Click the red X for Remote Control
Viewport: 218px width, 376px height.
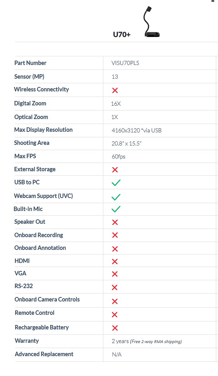115,315
